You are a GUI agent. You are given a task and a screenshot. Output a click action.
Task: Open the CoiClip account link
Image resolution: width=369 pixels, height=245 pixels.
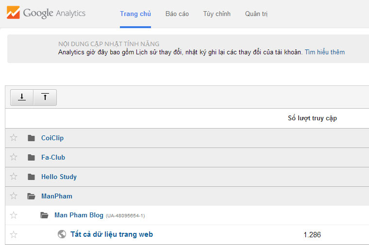(52, 138)
